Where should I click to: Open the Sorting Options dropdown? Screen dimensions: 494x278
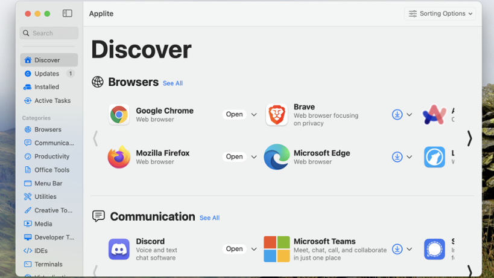[440, 13]
